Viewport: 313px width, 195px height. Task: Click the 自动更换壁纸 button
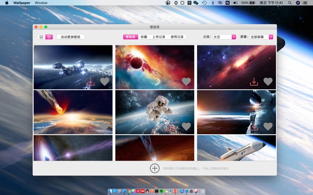(70, 37)
